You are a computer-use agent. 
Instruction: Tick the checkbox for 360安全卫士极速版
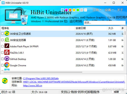click(2, 34)
